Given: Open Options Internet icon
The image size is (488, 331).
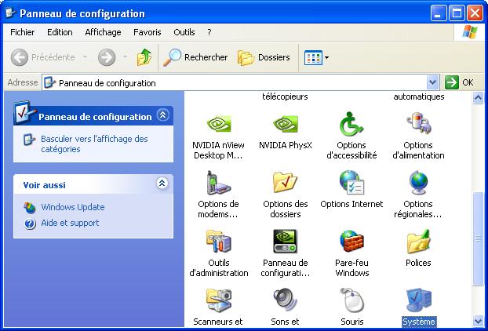Looking at the screenshot, I should (x=351, y=182).
